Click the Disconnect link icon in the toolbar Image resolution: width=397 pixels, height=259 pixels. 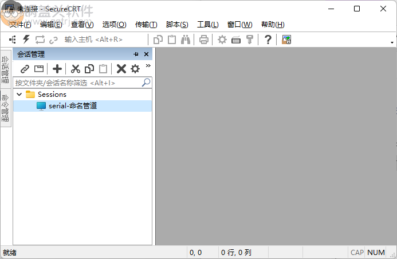[x=53, y=40]
